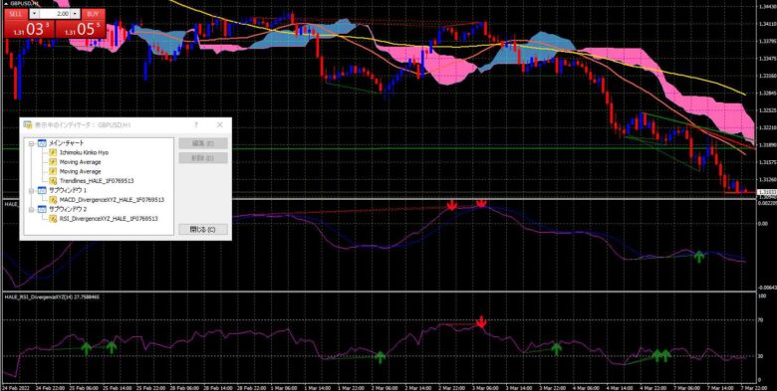Viewport: 777px width, 391px height.
Task: Select the first Moving Average entry
Action: pyautogui.click(x=80, y=162)
